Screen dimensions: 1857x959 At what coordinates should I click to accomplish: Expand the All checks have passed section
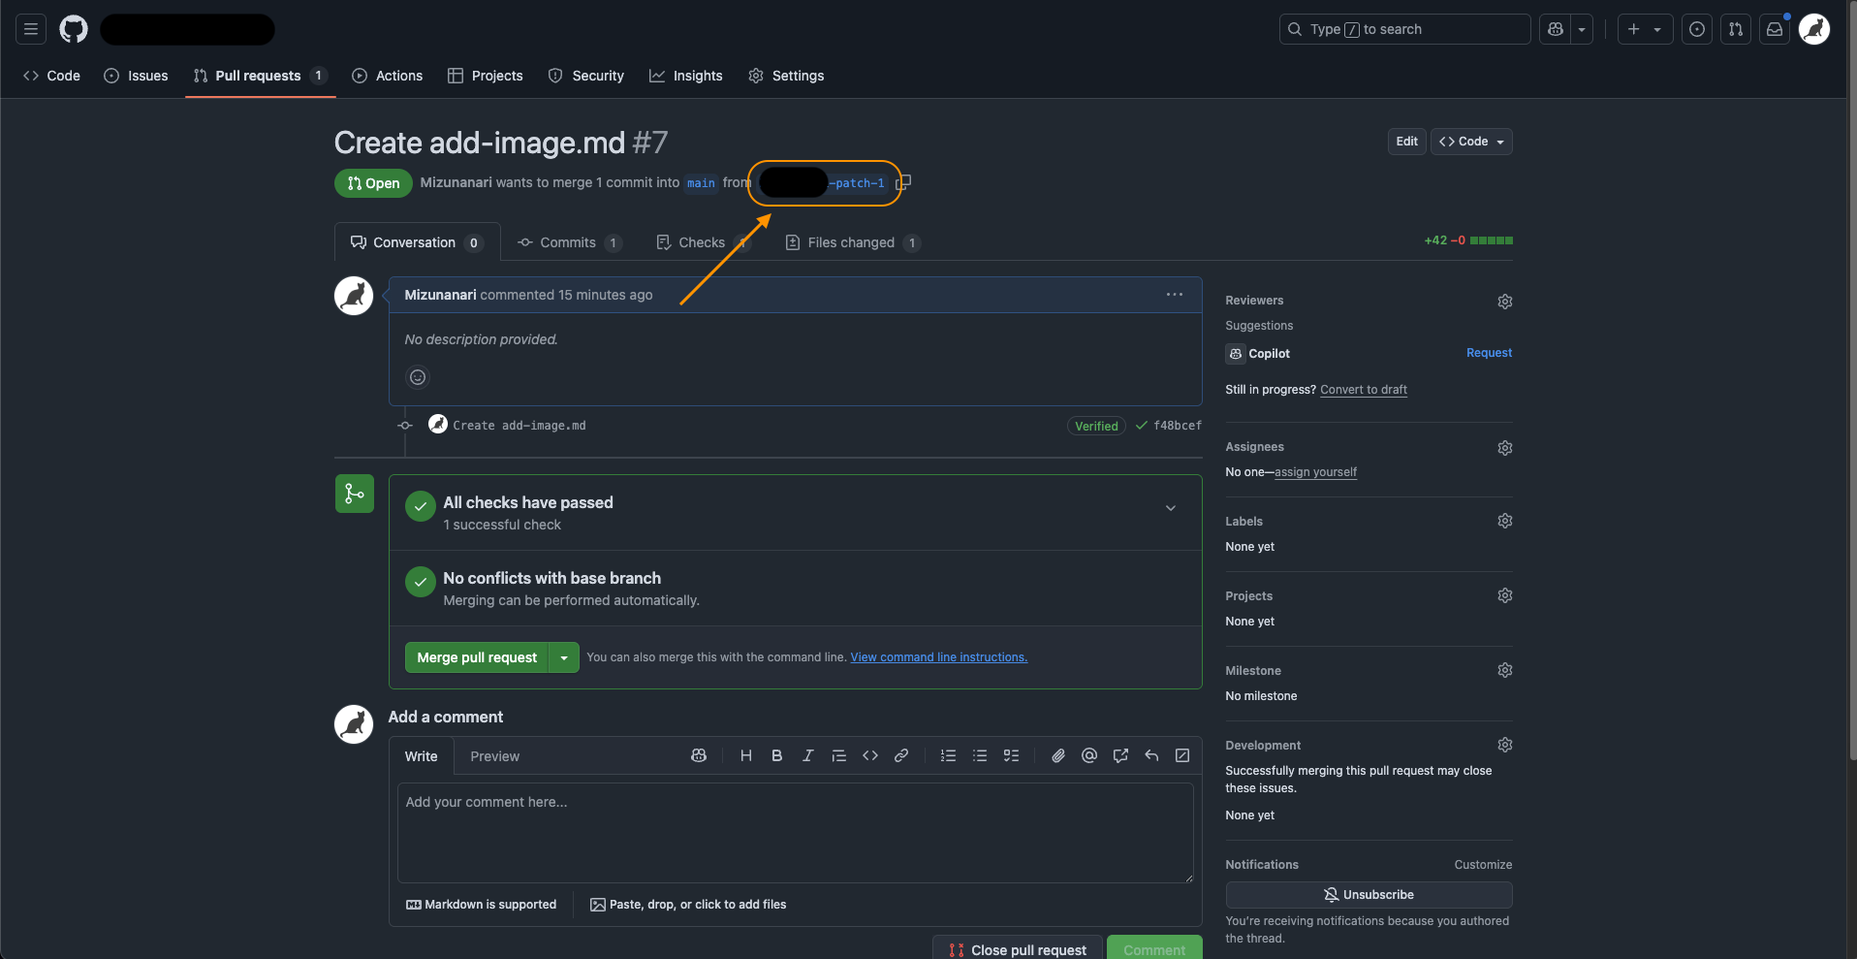point(1171,508)
